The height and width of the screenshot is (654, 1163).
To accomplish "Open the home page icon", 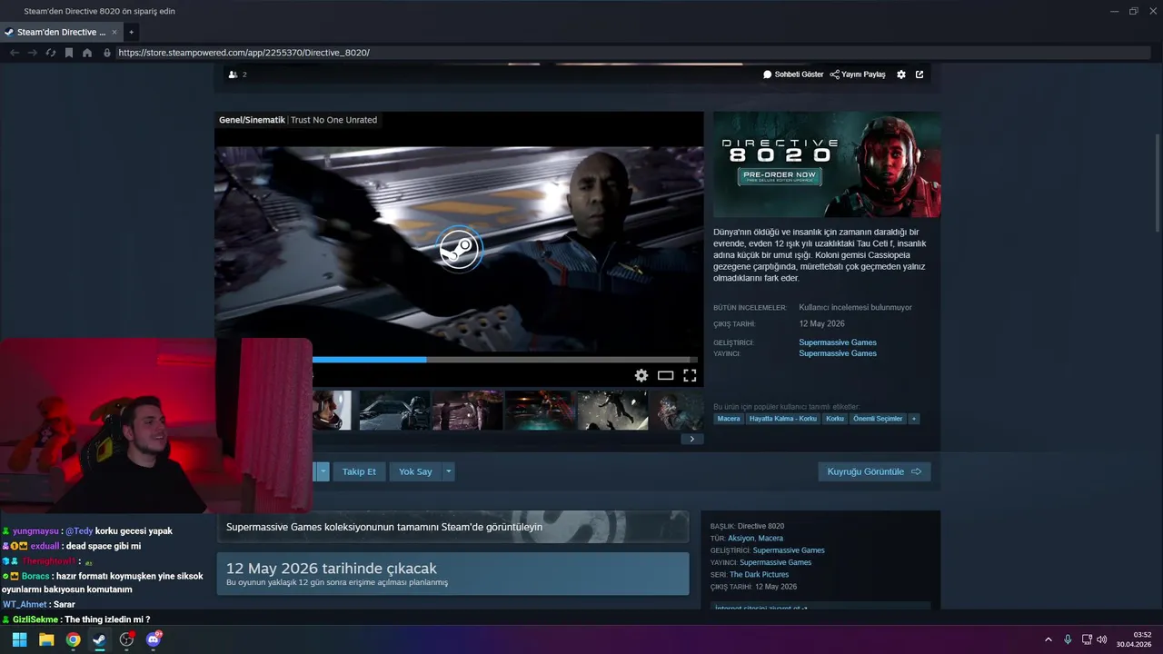I will (87, 53).
